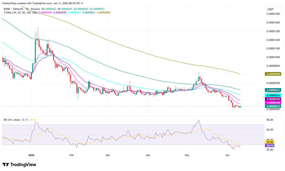Click the 0.00000900 price axis label
Viewport: 285px width, 171px height.
[273, 66]
